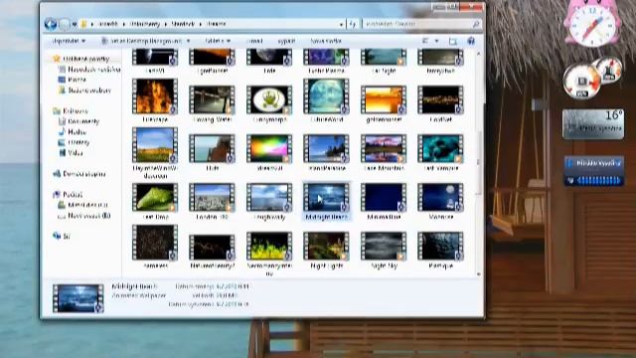This screenshot has width=636, height=358.
Task: Open the 16° weather desktop gadget
Action: (x=593, y=124)
